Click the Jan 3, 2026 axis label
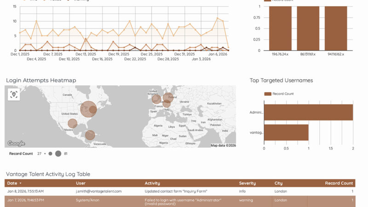368x207 pixels. [201, 59]
